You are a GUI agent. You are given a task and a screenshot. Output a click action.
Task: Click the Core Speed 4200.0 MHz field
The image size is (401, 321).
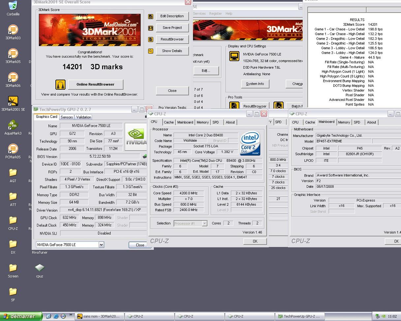(189, 193)
